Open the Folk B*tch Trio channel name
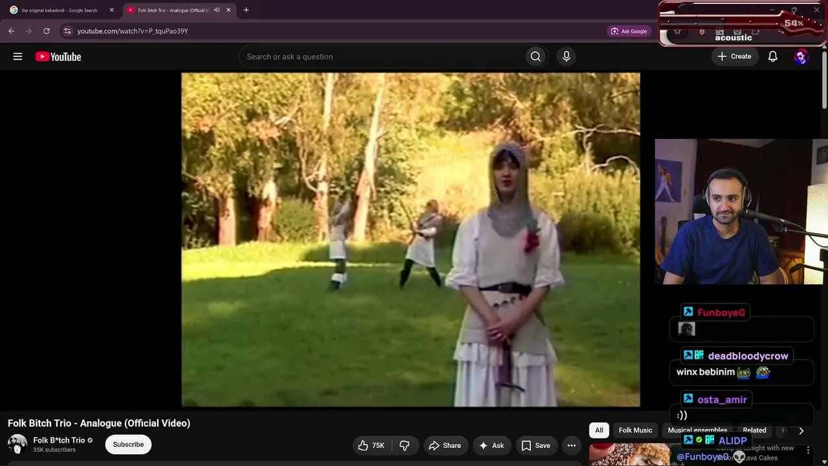828x466 pixels. [59, 440]
